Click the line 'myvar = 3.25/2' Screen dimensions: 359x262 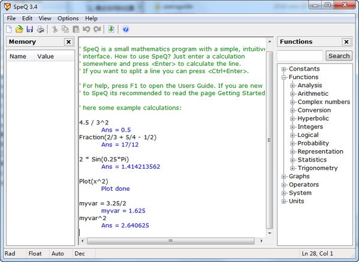(102, 203)
